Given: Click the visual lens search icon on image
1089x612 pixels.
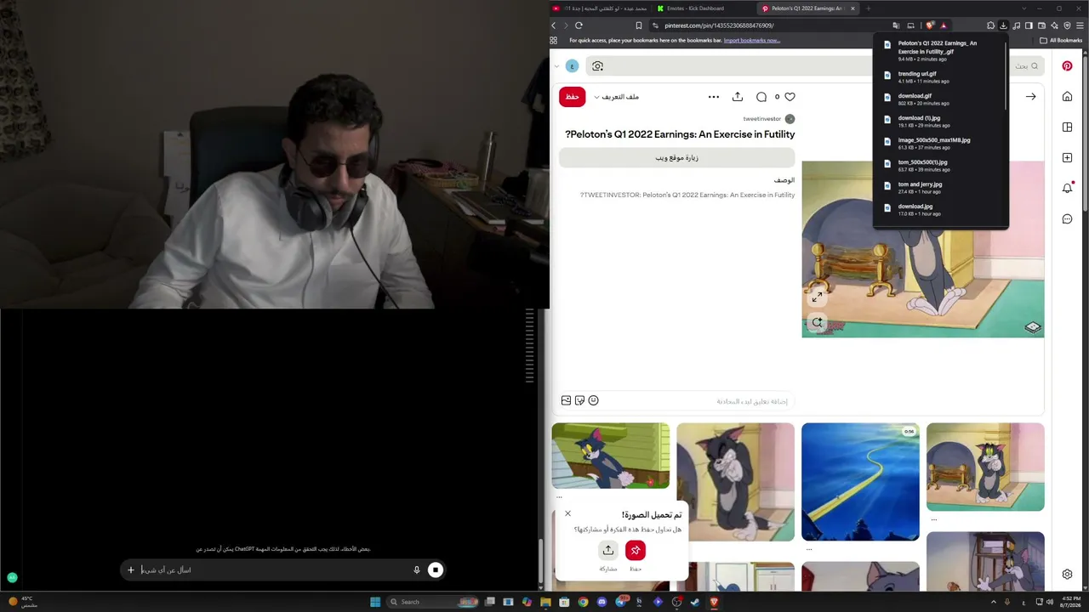Looking at the screenshot, I should 817,322.
